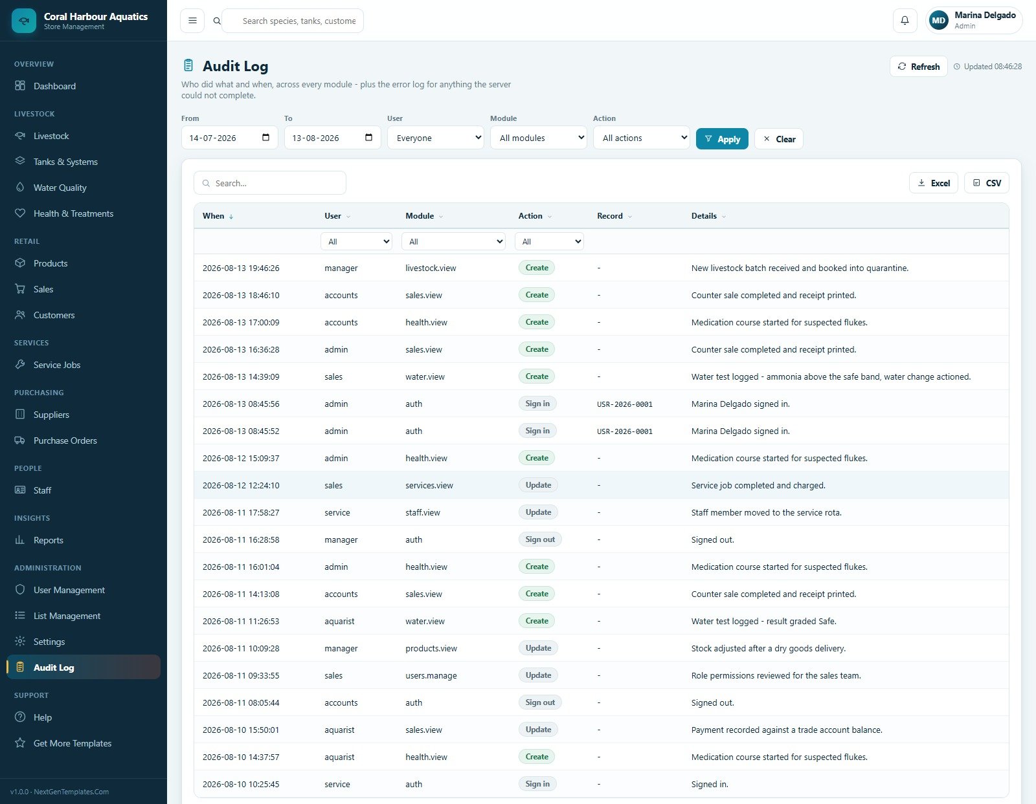Open the From date calendar picker icon
Viewport: 1036px width, 804px height.
[265, 138]
